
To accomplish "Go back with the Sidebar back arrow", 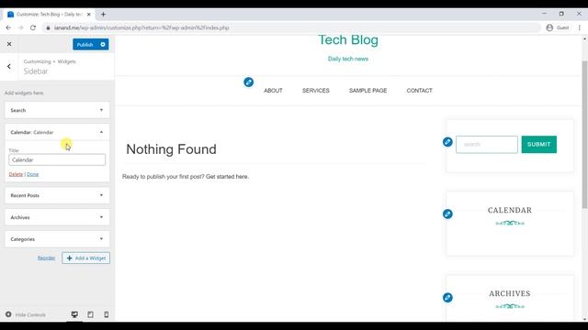I will click(9, 66).
